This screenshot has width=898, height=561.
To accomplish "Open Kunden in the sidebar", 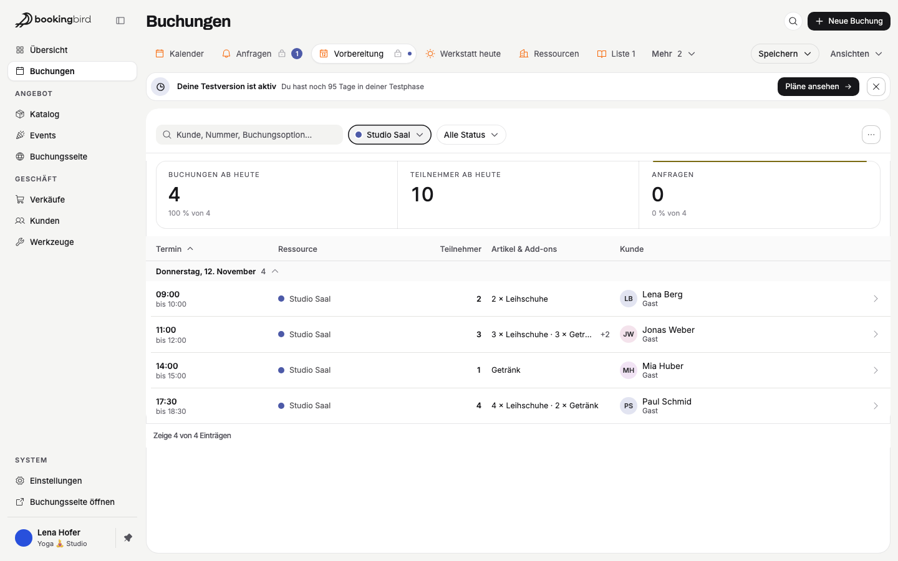I will 72,221.
